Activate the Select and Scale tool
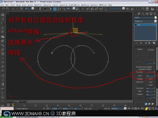The width and height of the screenshot is (158, 118). coord(64,9)
